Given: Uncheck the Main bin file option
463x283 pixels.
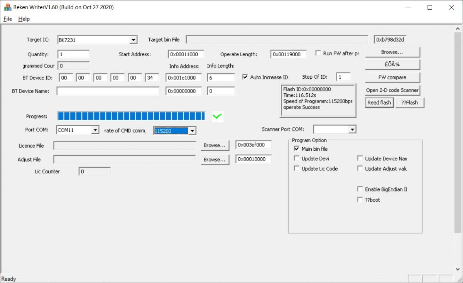Looking at the screenshot, I should pos(296,149).
